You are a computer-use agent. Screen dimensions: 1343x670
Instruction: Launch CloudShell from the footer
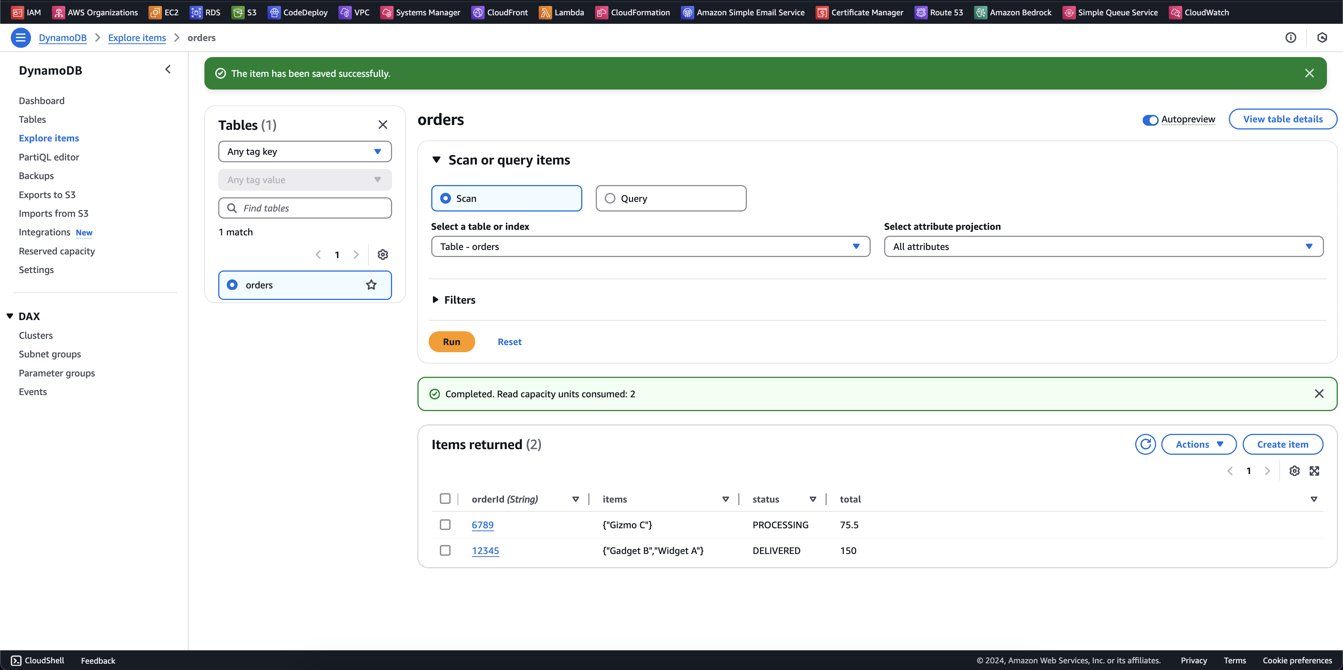coord(38,660)
